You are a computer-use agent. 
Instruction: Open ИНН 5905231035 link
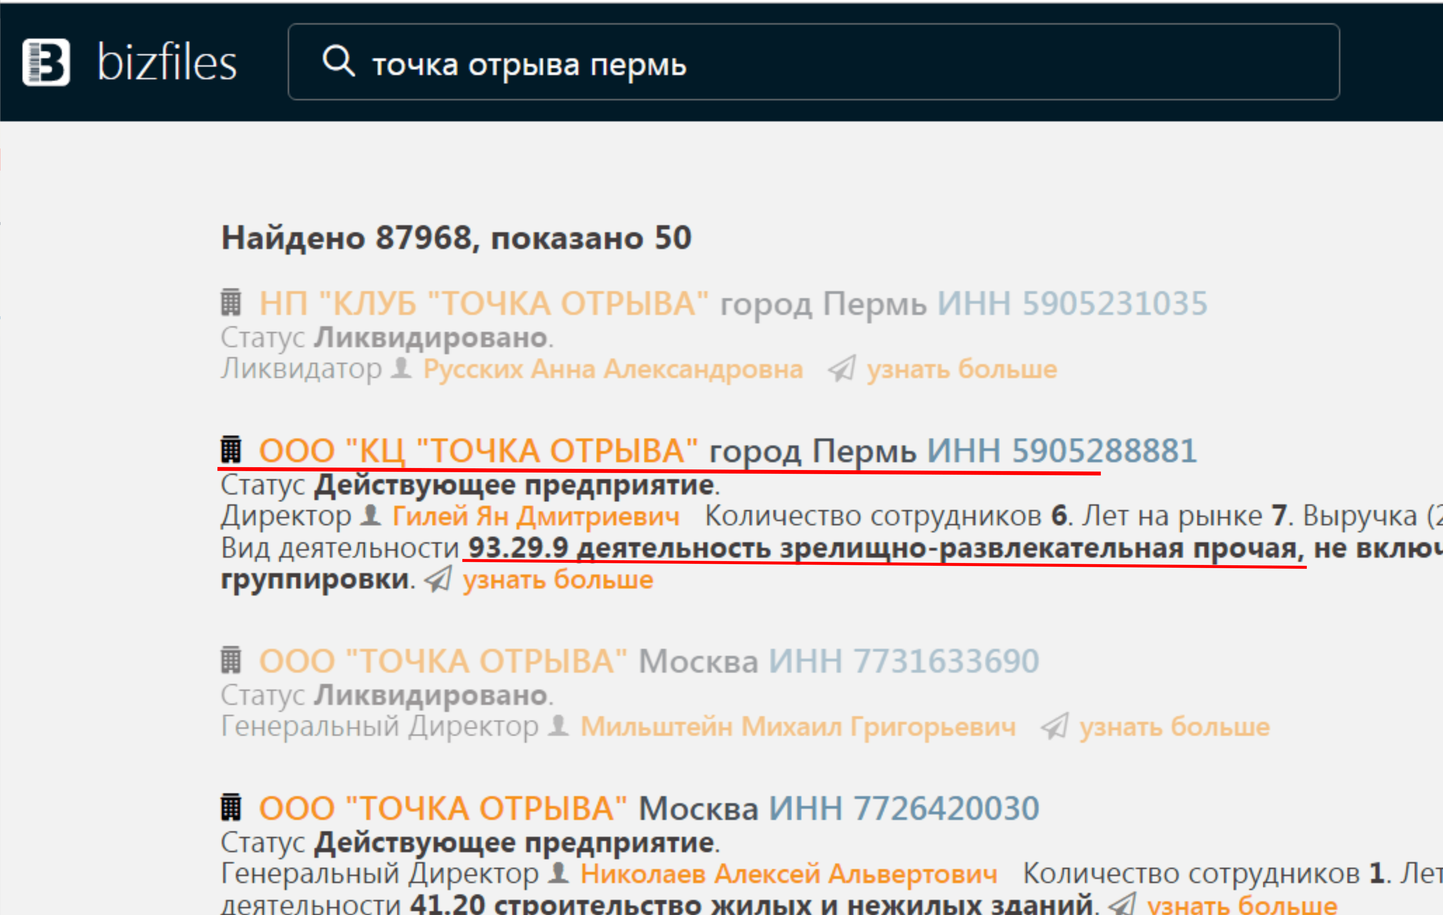pos(1072,303)
